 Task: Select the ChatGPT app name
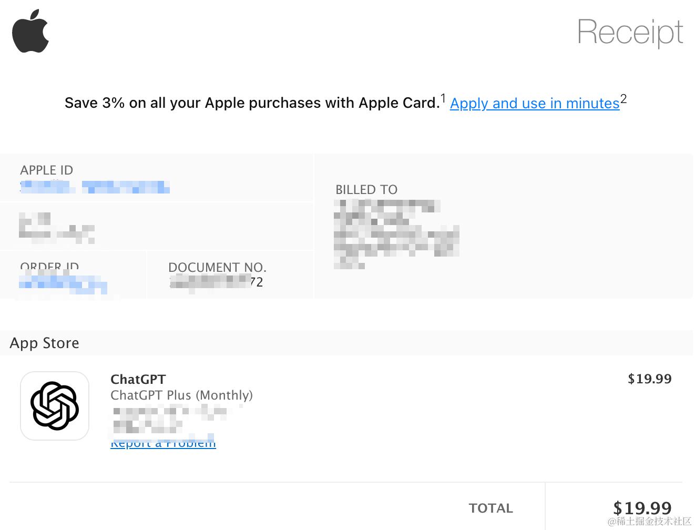(x=138, y=379)
